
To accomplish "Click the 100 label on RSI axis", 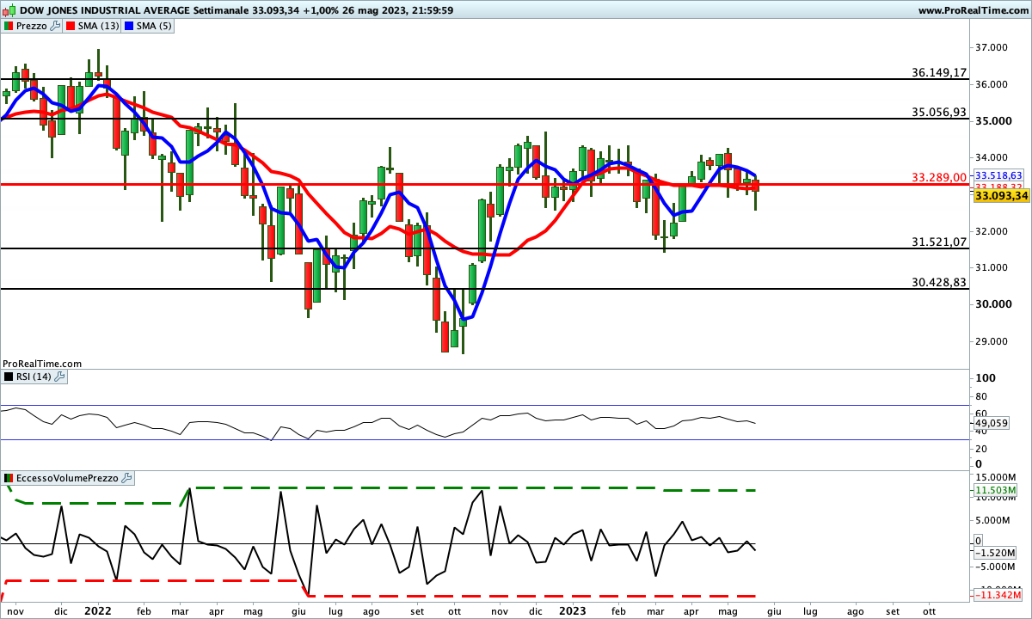I will (986, 378).
